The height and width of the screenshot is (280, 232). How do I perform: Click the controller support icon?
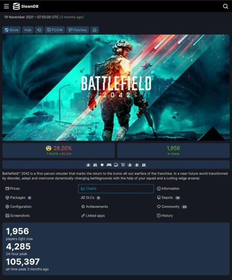pyautogui.click(x=109, y=165)
